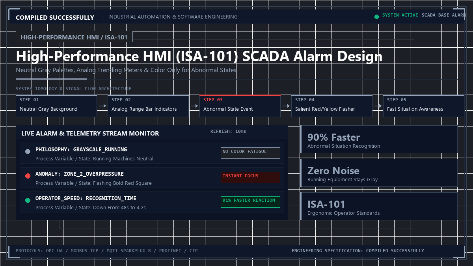Click SYSTEM TOPOLOGY & SIGNAL FLOW ARCHITECTURE label
The image size is (473, 266).
[x=74, y=89]
